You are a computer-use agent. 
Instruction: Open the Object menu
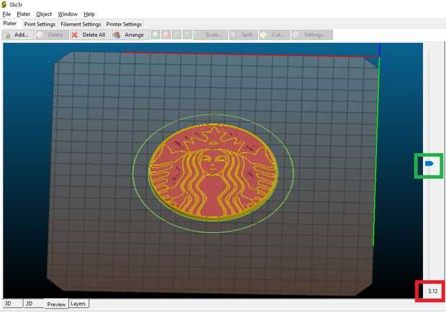coord(44,14)
